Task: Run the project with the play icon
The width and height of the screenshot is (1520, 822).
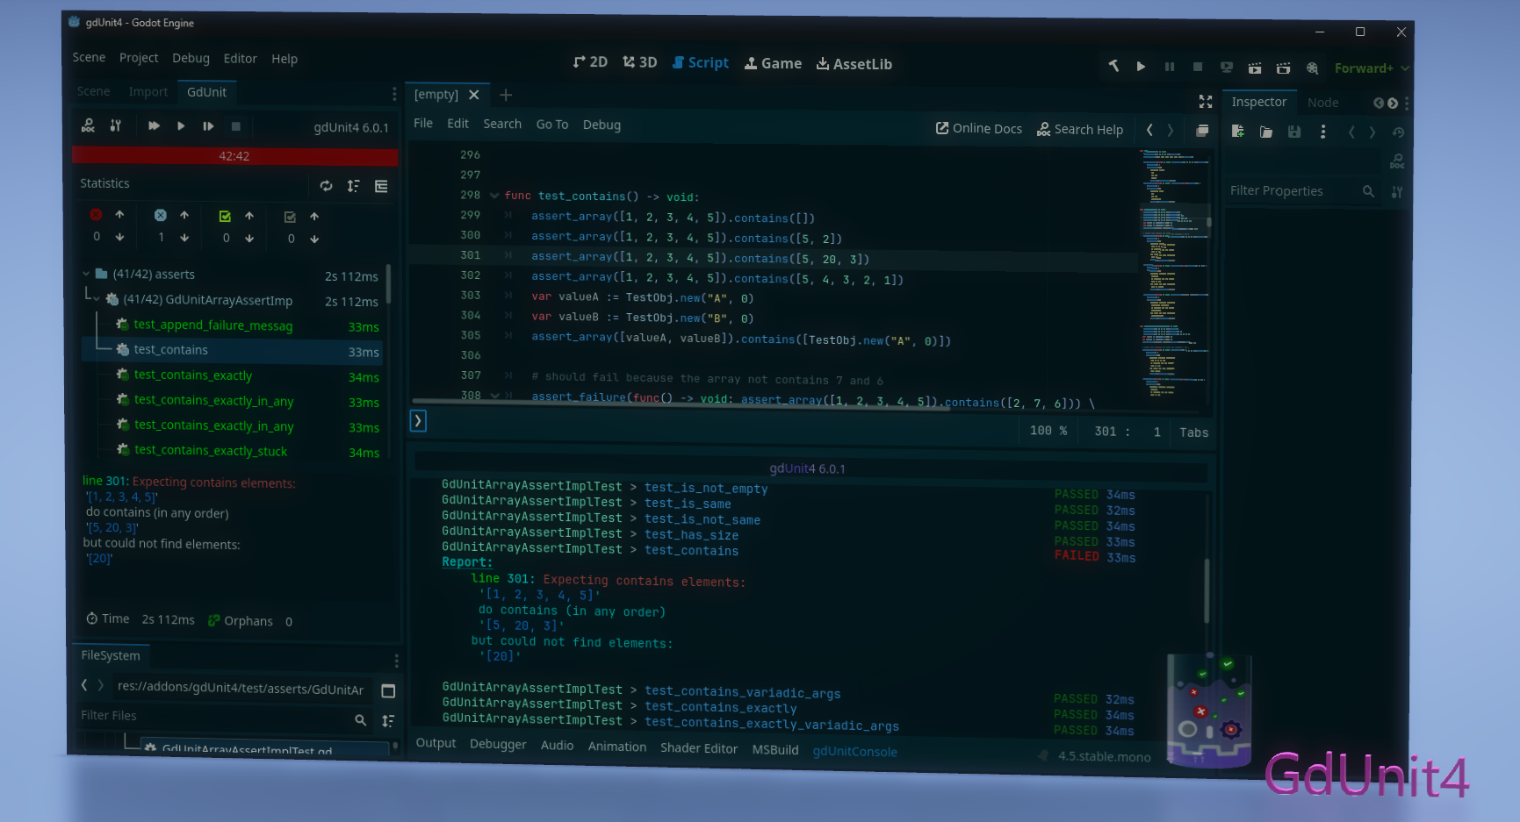Action: [1141, 67]
